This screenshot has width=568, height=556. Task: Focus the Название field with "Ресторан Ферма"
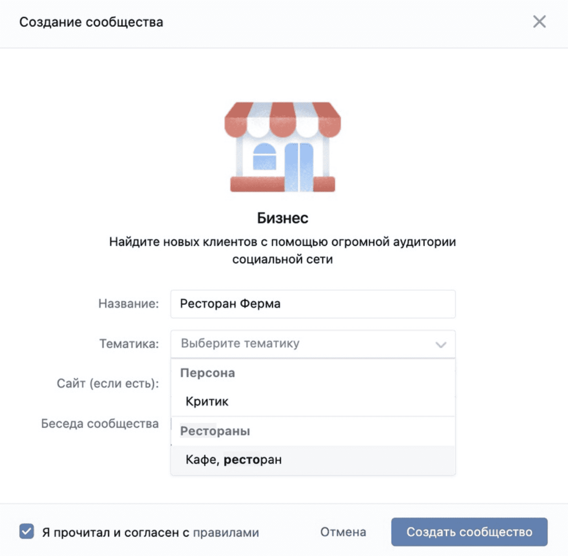pyautogui.click(x=313, y=304)
